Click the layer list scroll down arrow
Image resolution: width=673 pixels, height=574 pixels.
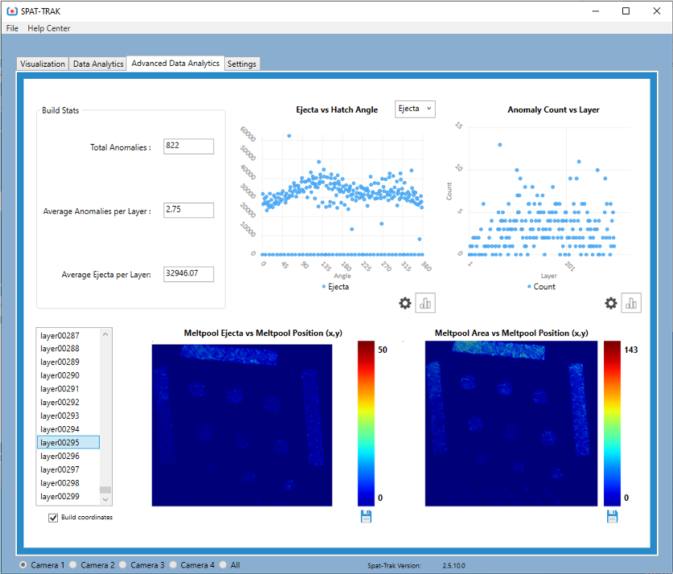pos(105,500)
